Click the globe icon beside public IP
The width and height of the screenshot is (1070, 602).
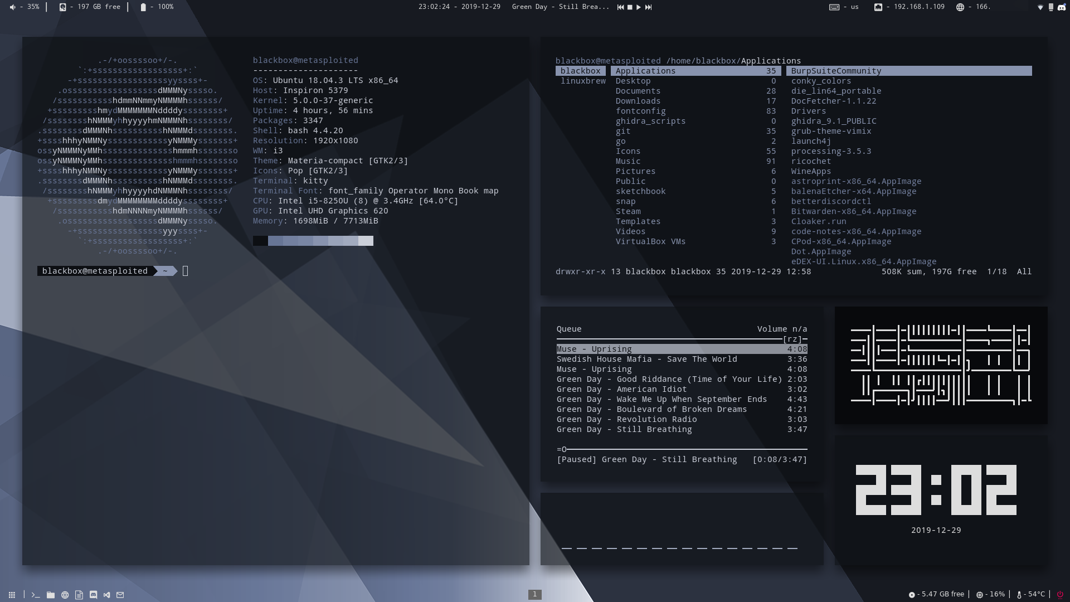960,7
